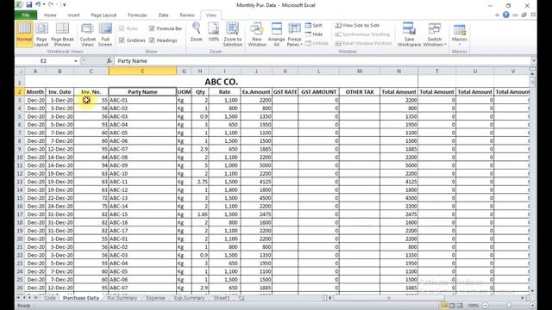Image resolution: width=552 pixels, height=310 pixels.
Task: Click the horizontal scrollbar right arrow
Action: (524, 298)
